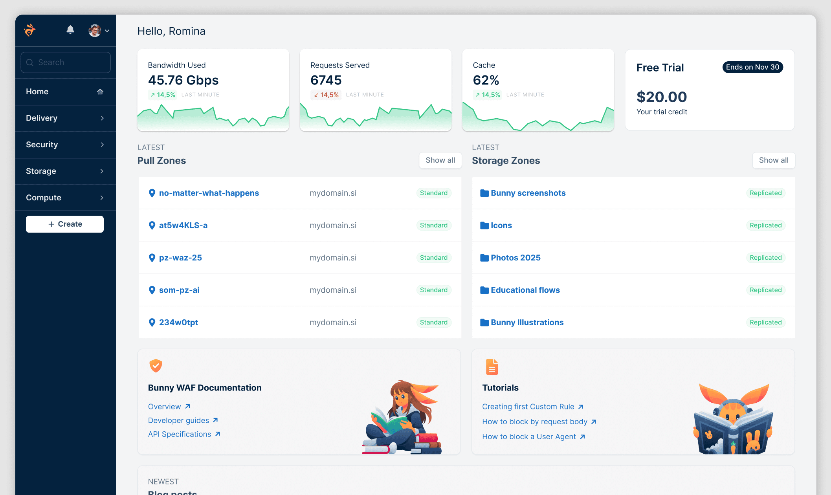Image resolution: width=831 pixels, height=495 pixels.
Task: Open the no-matter-what-happens pull zone
Action: click(x=209, y=193)
